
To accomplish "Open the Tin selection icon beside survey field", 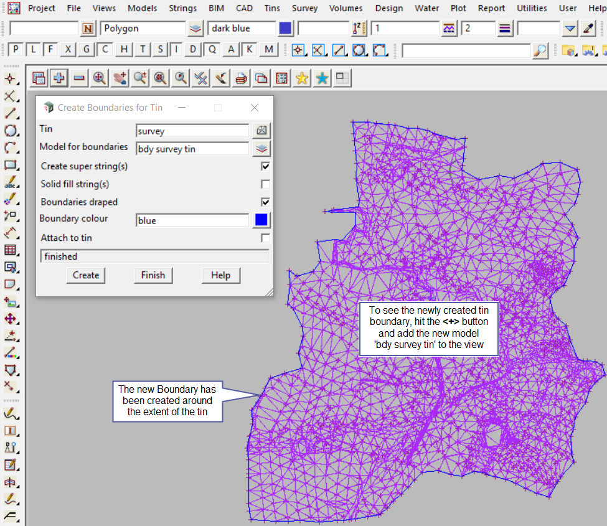I will (x=261, y=131).
